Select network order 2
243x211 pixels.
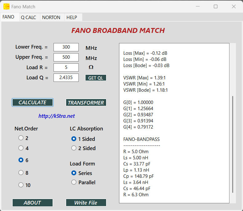(21, 138)
